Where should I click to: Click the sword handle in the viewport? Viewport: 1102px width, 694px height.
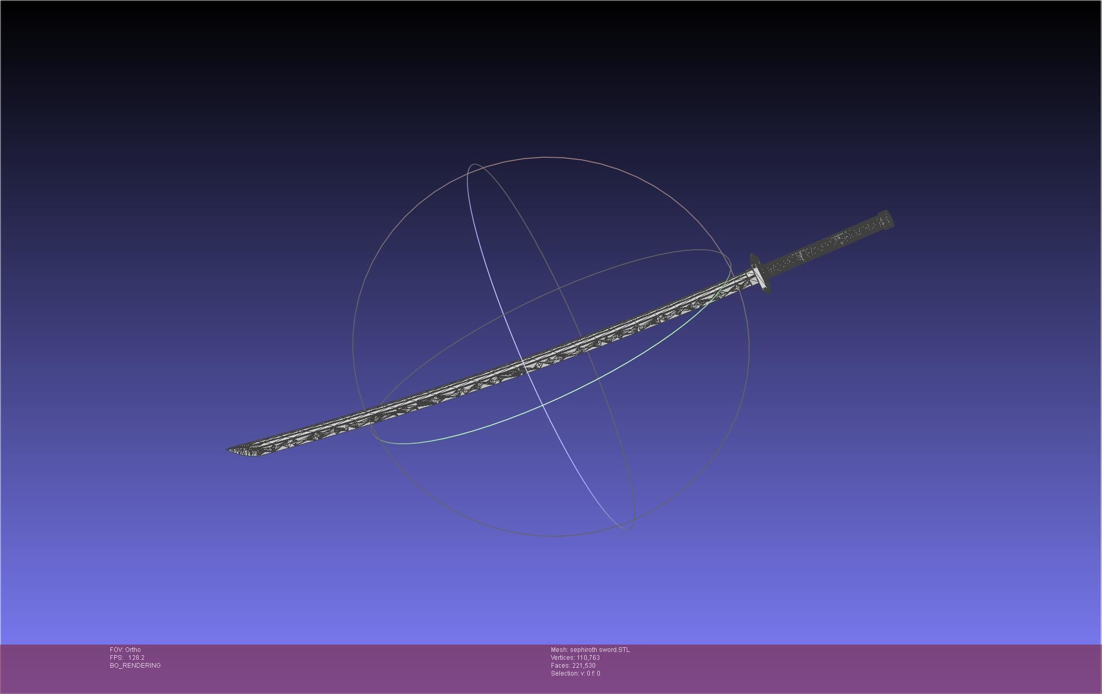click(x=828, y=246)
